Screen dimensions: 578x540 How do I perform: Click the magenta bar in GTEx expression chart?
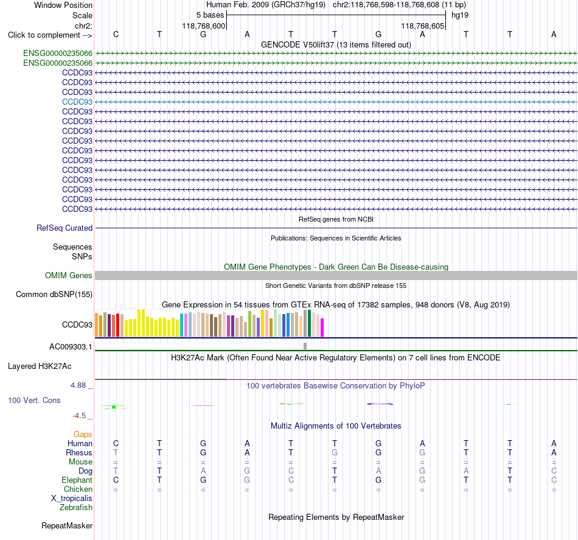[x=322, y=328]
